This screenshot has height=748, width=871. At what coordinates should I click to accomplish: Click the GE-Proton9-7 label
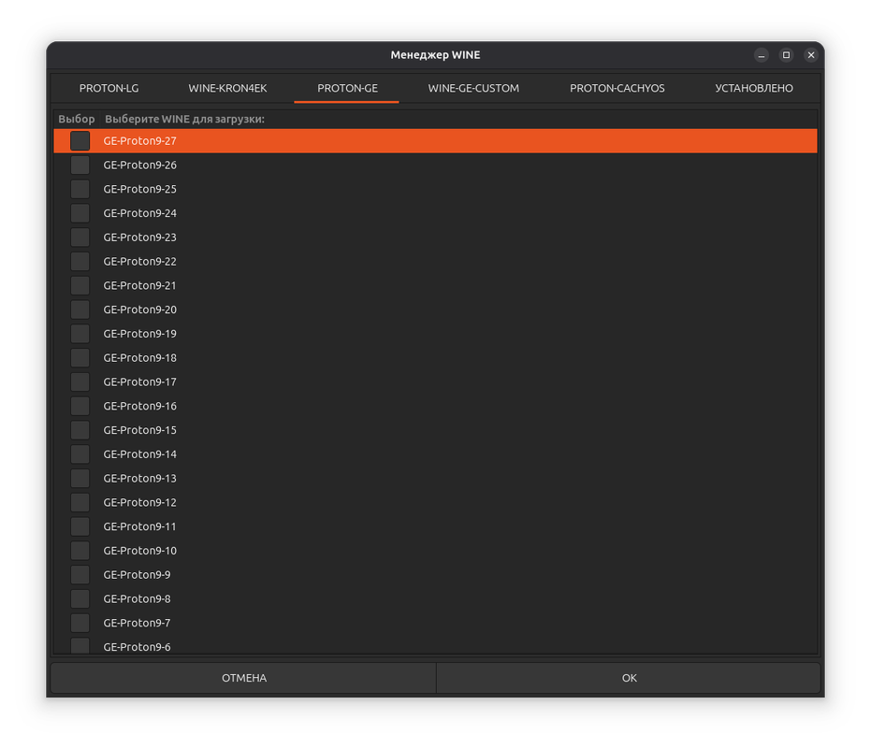pyautogui.click(x=137, y=623)
